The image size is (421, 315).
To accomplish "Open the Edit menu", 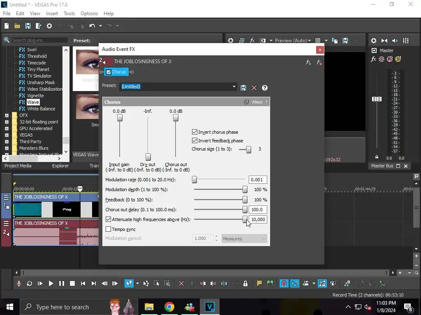I will pos(20,14).
